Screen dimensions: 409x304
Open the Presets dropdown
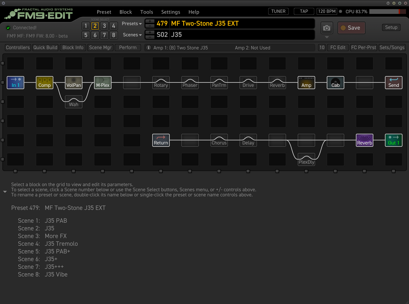(x=132, y=24)
